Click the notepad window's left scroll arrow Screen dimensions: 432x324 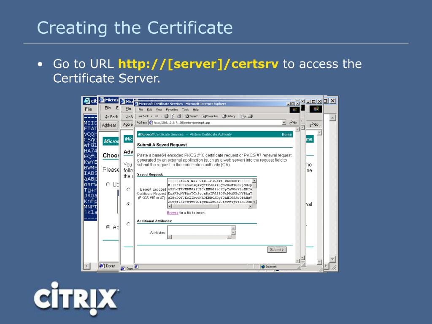pyautogui.click(x=87, y=266)
